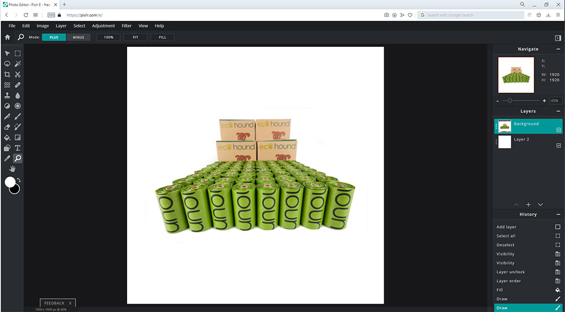
Task: Select the Magic Wand tool
Action: click(x=18, y=64)
